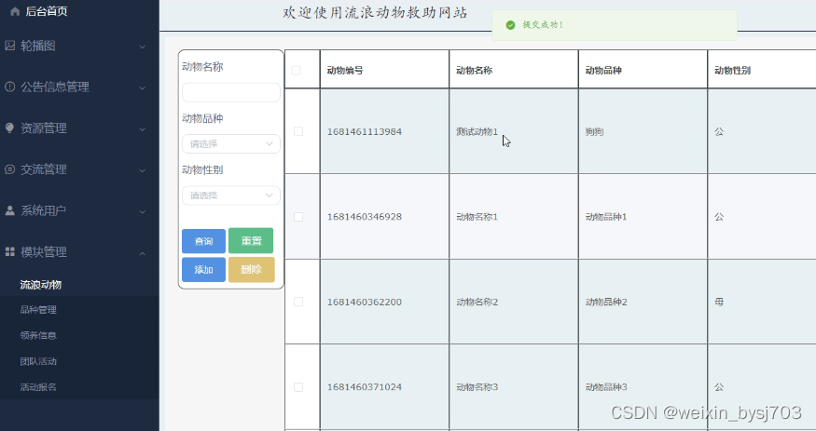Click the 动物性别 column header
This screenshot has height=431, width=816.
pos(732,70)
